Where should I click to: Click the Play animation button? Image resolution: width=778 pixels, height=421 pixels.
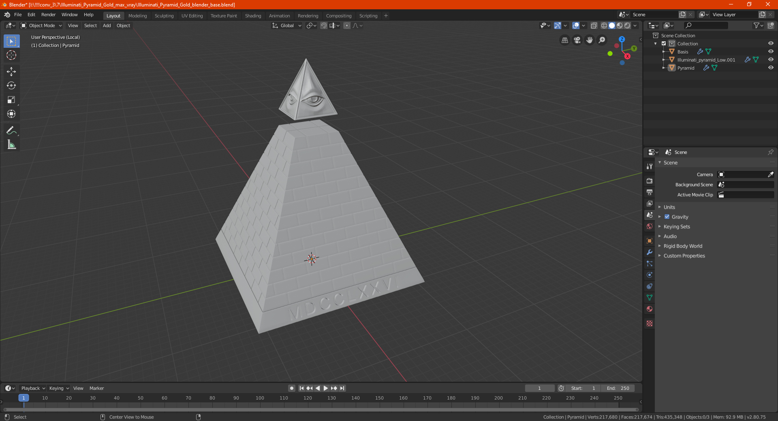coord(326,388)
